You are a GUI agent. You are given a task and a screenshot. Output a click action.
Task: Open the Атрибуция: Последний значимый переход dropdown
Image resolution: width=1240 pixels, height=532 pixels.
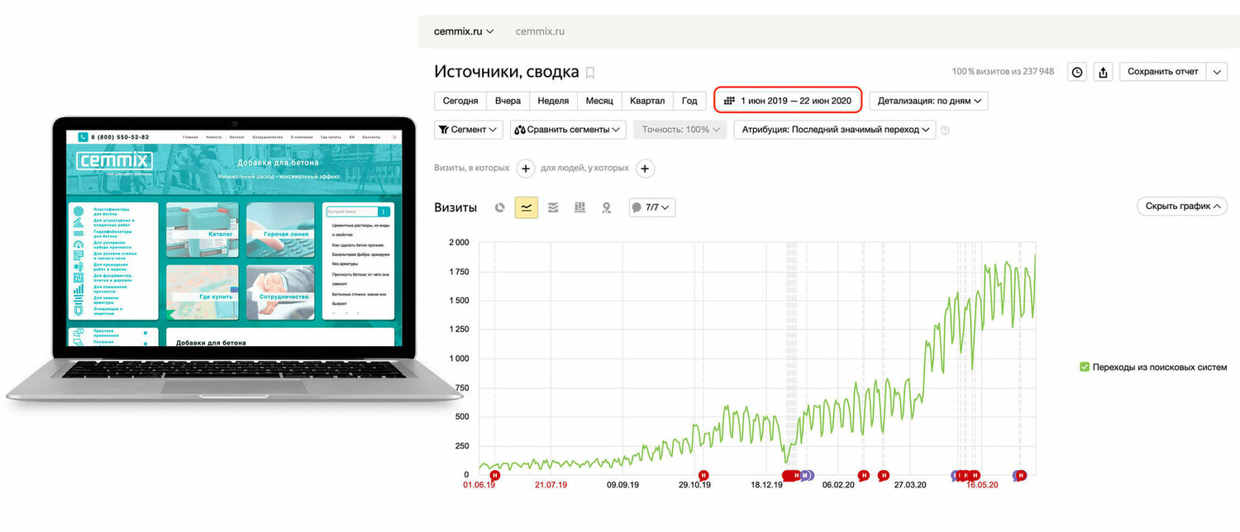pos(835,130)
